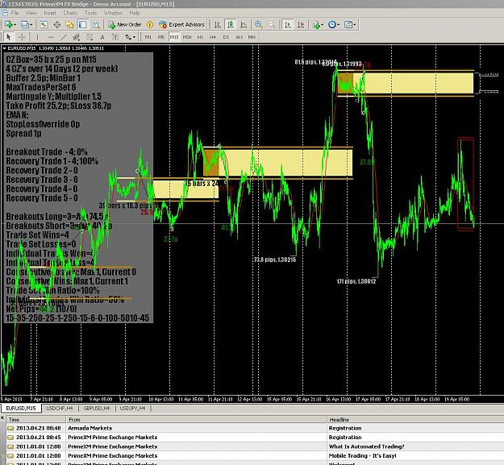Screen dimensions: 504x465
Task: Open the Strategy Tester icon
Action: tap(96, 25)
